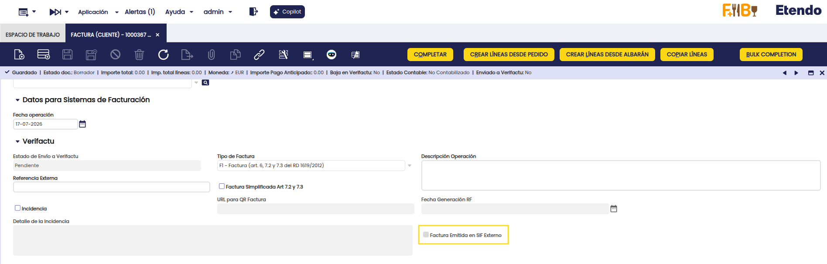827x264 pixels.
Task: Click the Completar button
Action: [430, 55]
